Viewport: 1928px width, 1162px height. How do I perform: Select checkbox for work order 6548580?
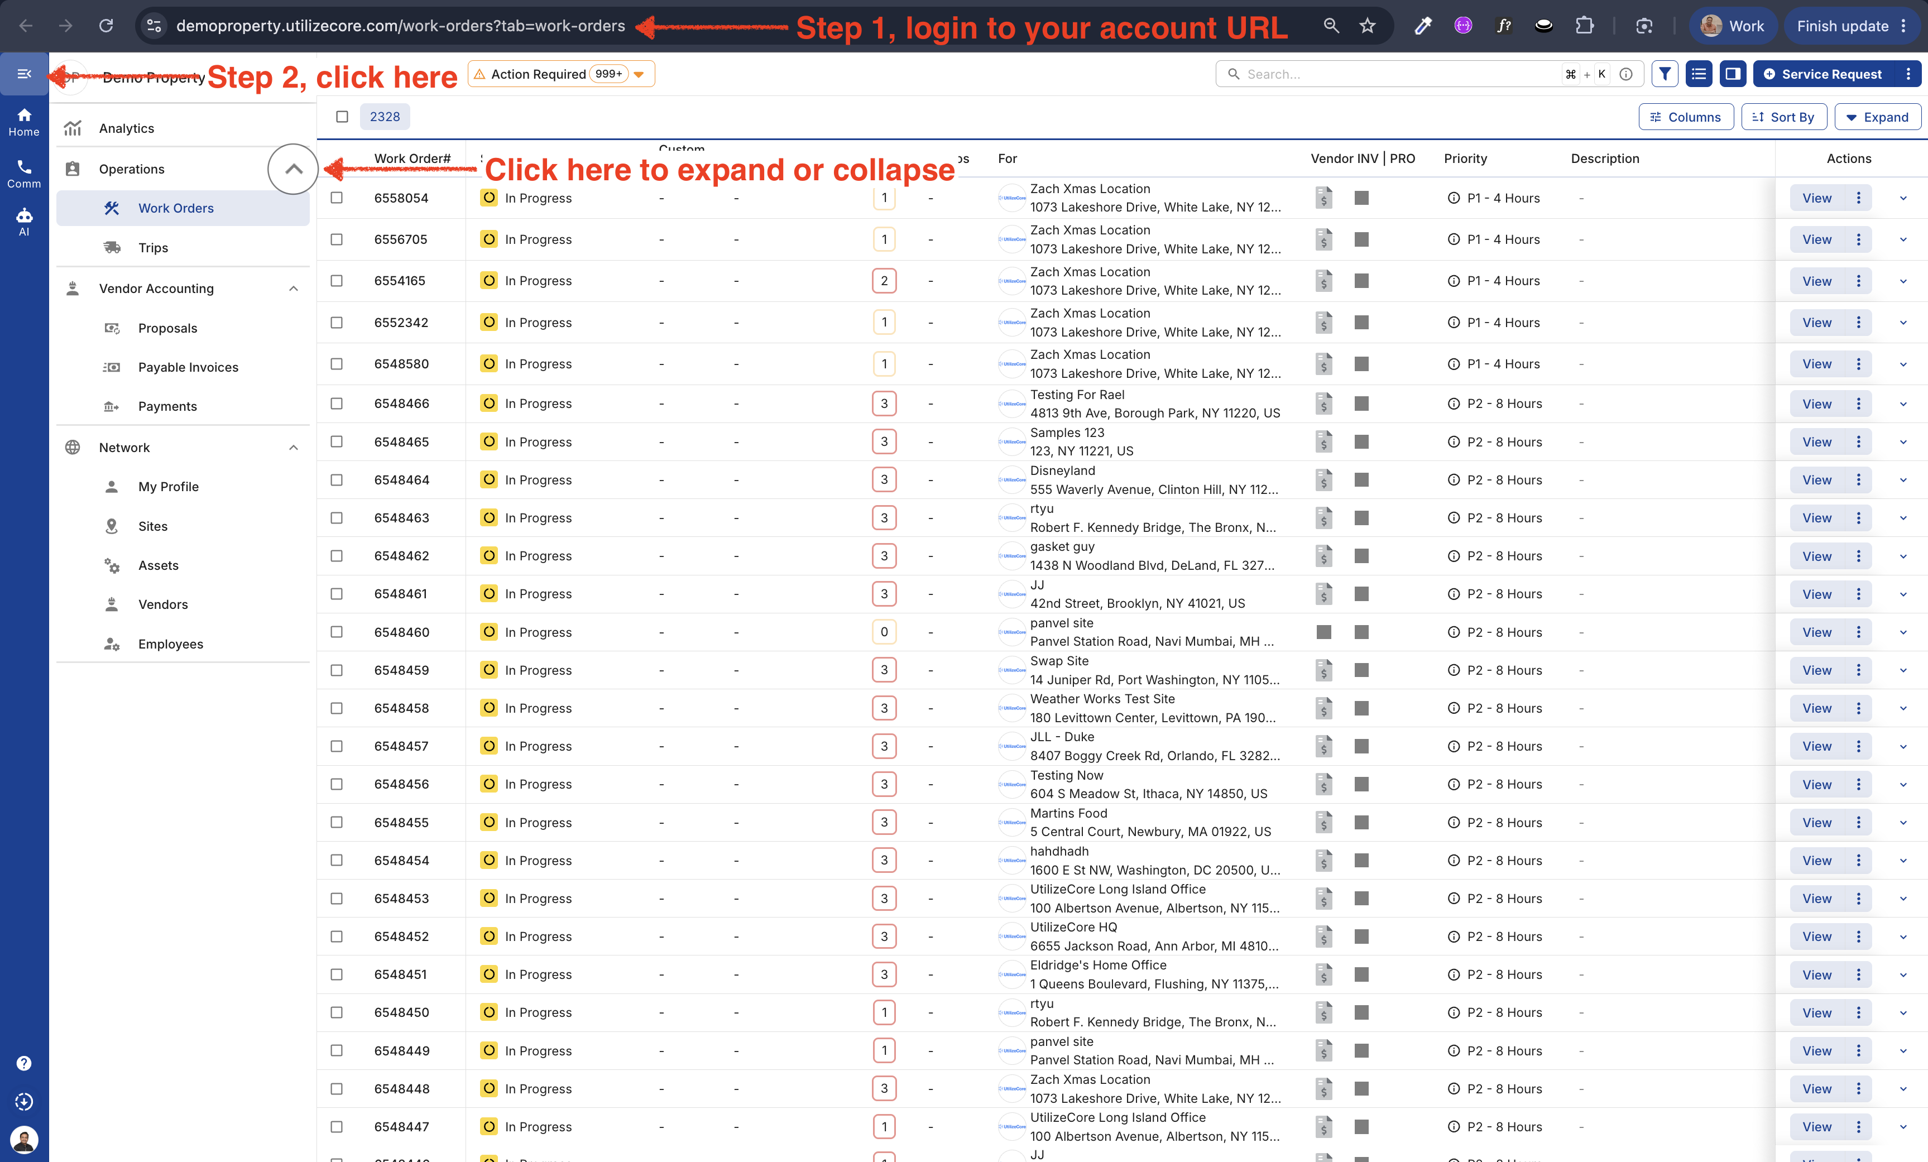[337, 364]
